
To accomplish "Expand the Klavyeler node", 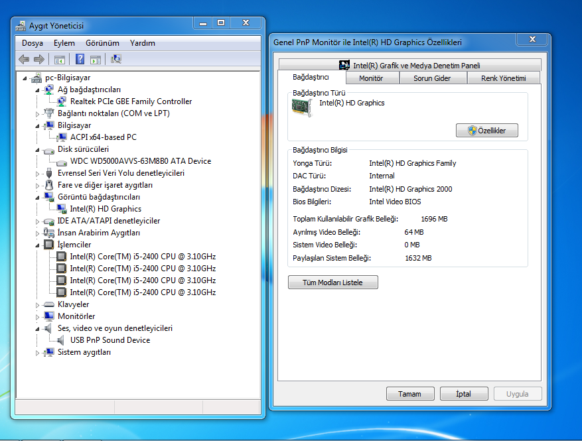I will click(37, 305).
